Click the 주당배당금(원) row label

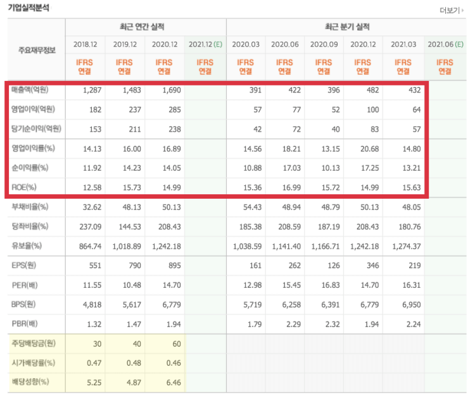click(x=34, y=343)
